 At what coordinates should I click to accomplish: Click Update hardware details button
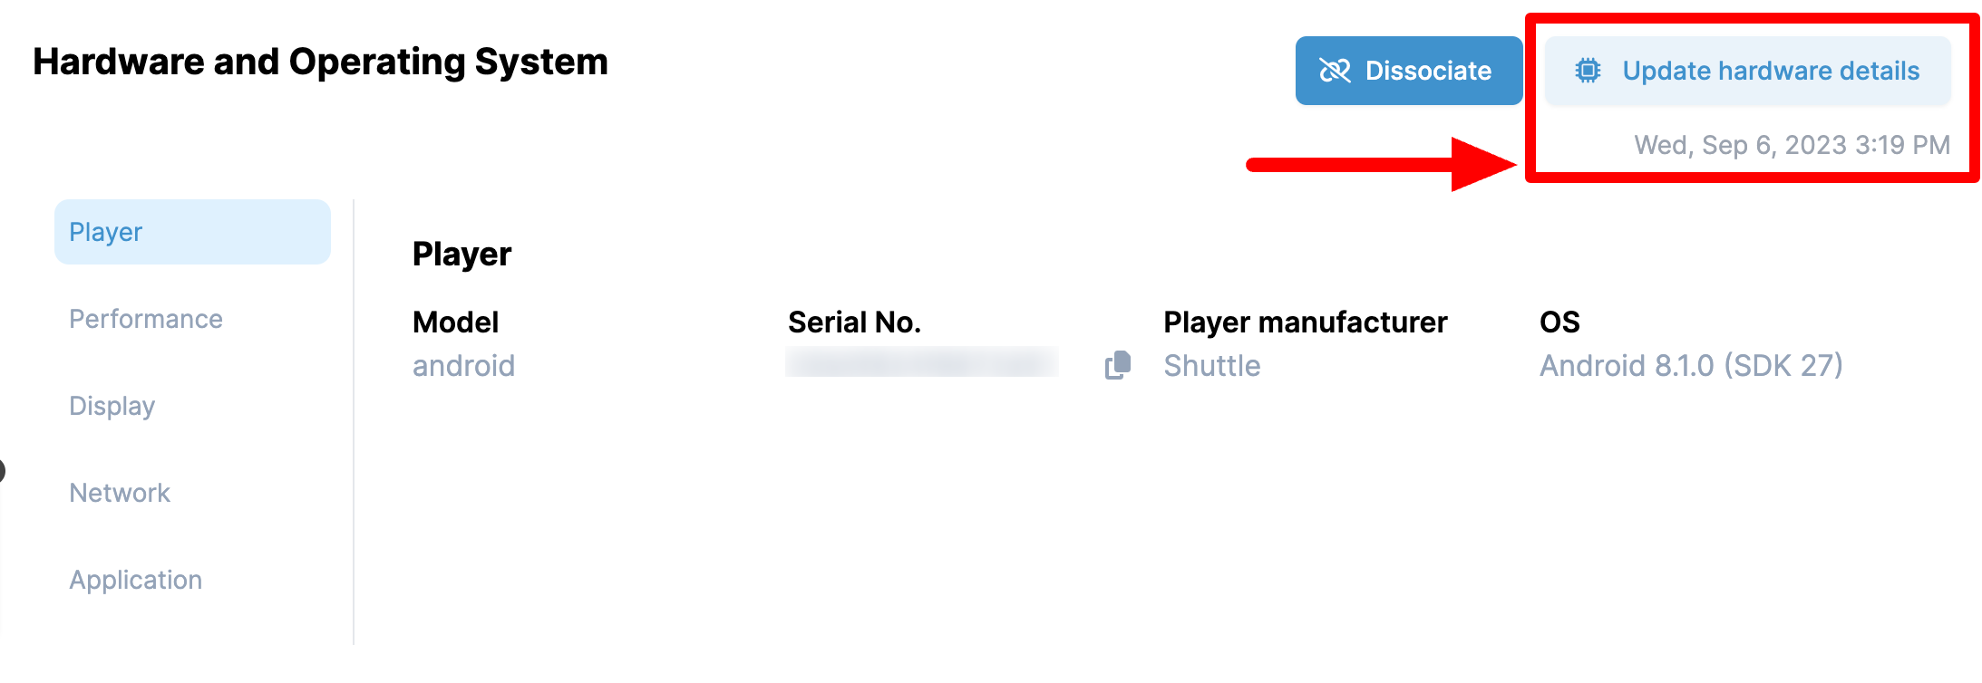tap(1747, 71)
